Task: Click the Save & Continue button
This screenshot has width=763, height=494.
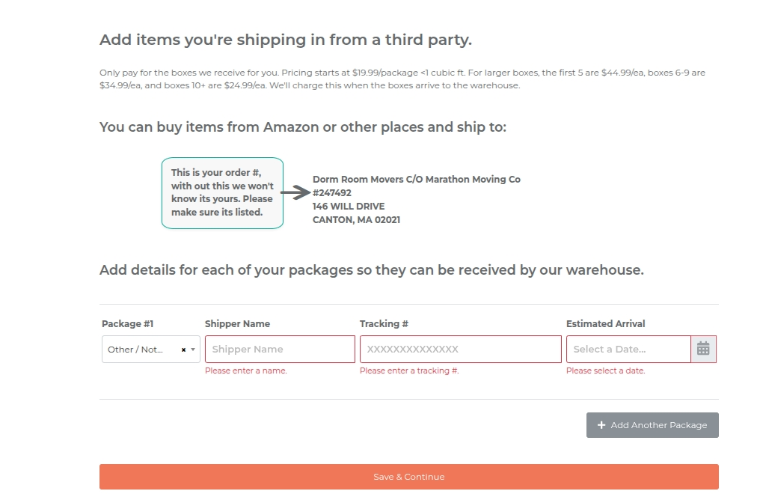Action: coord(408,477)
